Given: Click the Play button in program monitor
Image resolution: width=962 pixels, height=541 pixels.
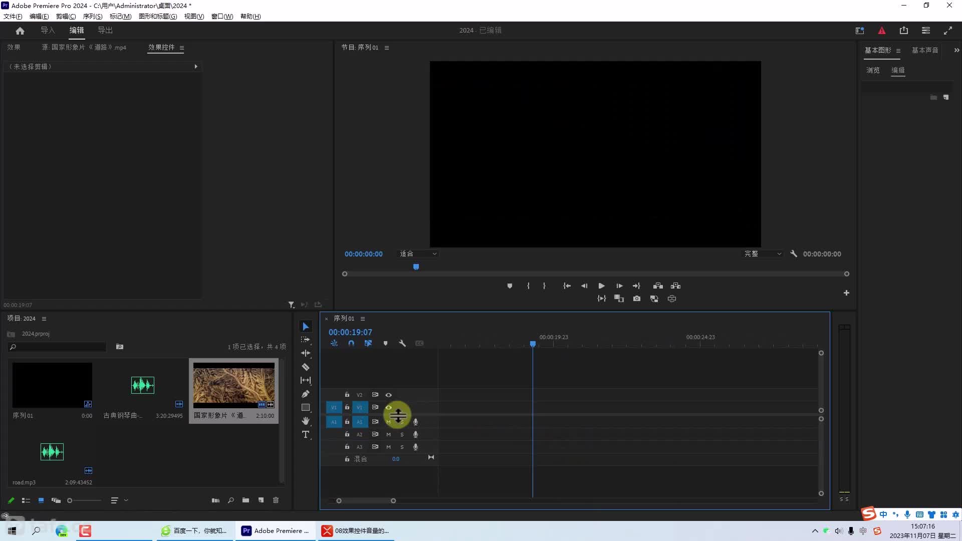Looking at the screenshot, I should click(x=601, y=286).
